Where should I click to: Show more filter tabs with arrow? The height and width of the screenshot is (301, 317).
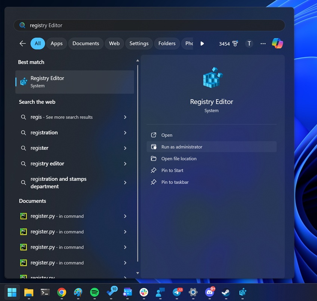(x=202, y=43)
